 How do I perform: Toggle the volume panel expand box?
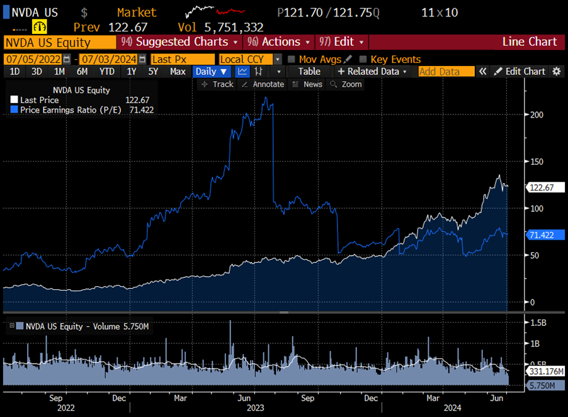[12, 326]
